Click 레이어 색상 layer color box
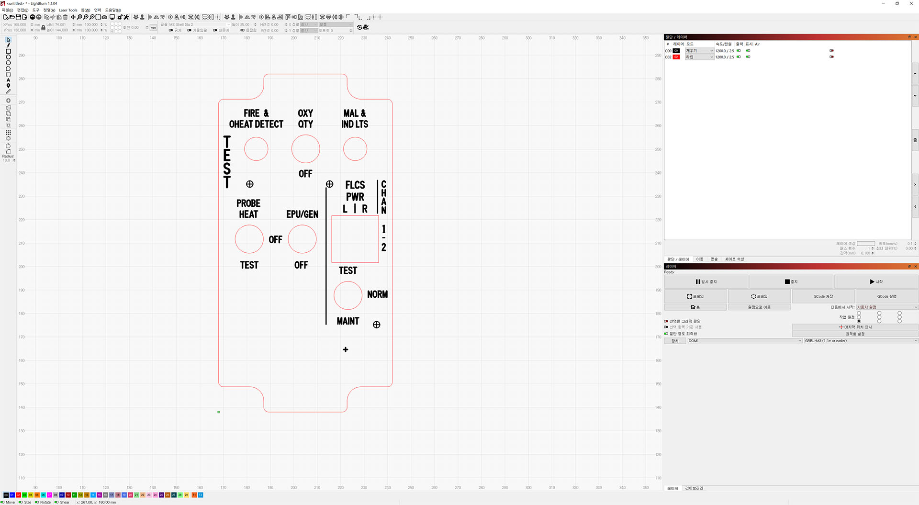Image resolution: width=919 pixels, height=505 pixels. point(865,244)
